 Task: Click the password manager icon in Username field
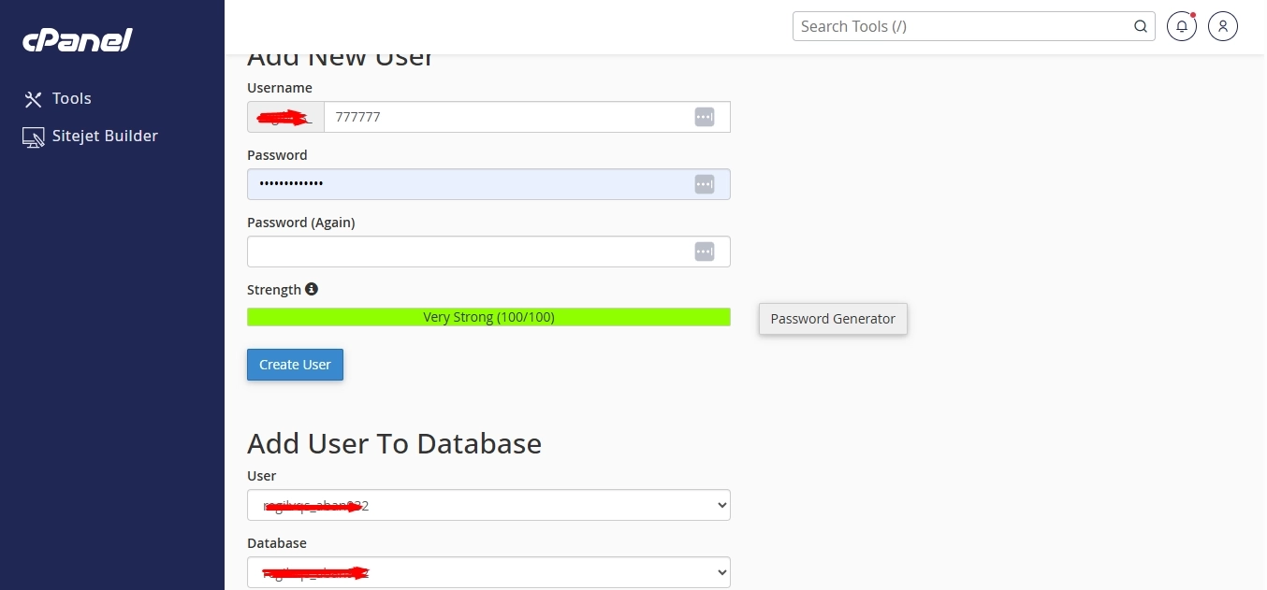[x=705, y=117]
